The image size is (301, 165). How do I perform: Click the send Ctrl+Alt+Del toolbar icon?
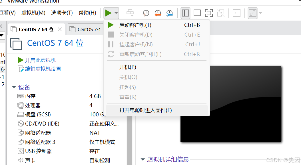130,13
